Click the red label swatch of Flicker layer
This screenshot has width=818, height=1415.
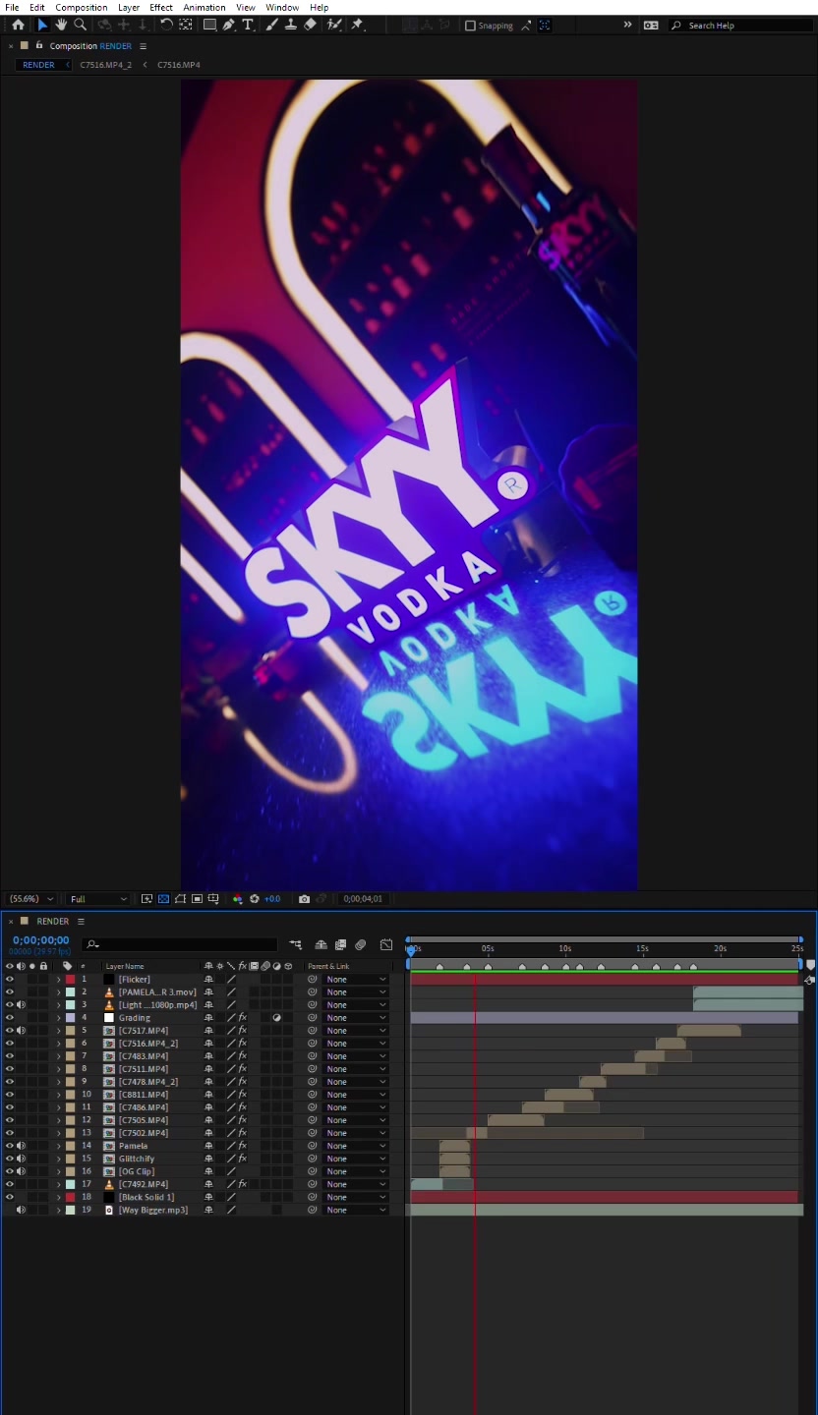pos(70,980)
